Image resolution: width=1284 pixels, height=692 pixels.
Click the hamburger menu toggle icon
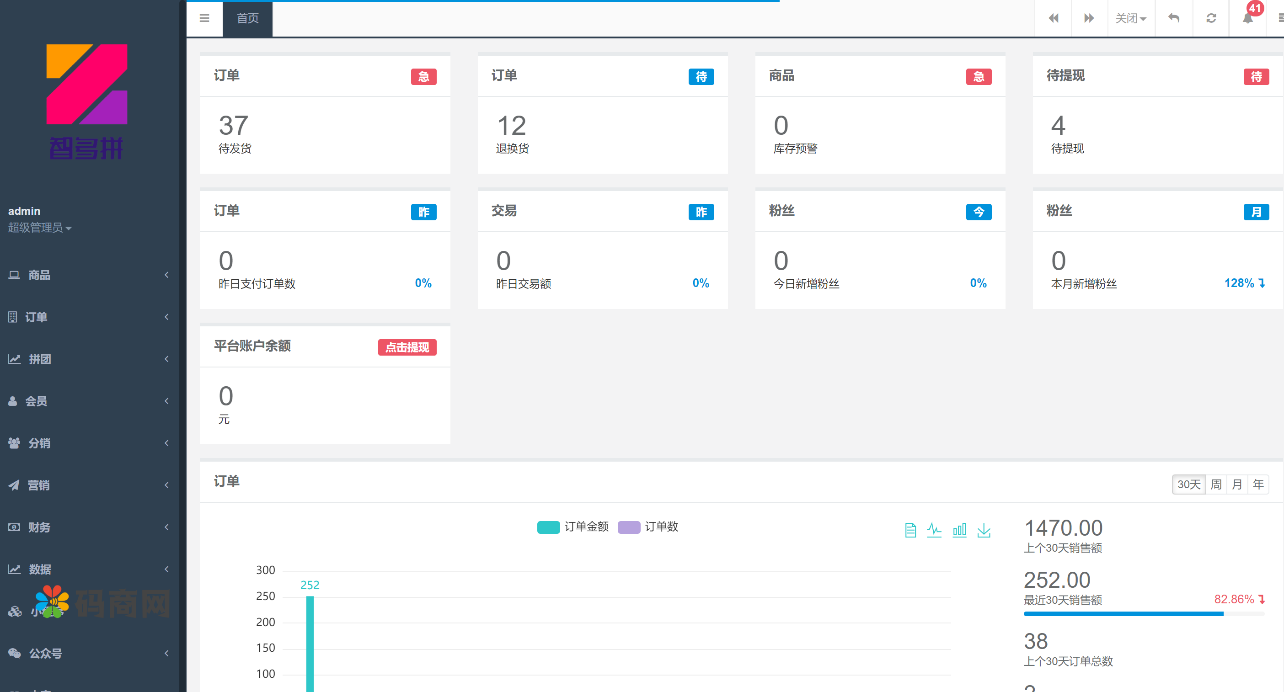[204, 18]
